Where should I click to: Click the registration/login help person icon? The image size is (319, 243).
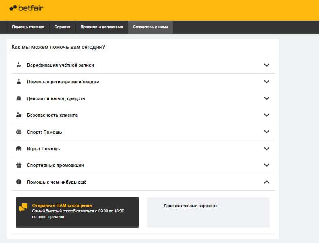pos(19,82)
